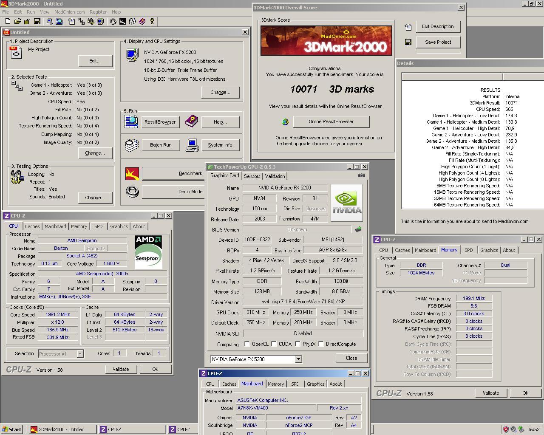Open the MadOnion.com menu
Viewport: 544px width, 435px height.
[x=69, y=12]
